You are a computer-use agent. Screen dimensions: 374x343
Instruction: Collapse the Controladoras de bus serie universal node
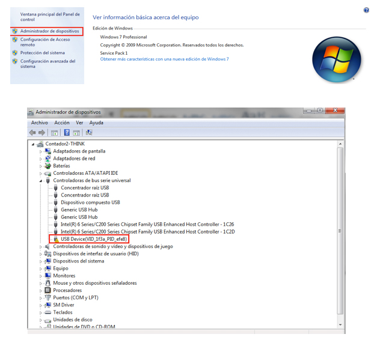point(41,180)
